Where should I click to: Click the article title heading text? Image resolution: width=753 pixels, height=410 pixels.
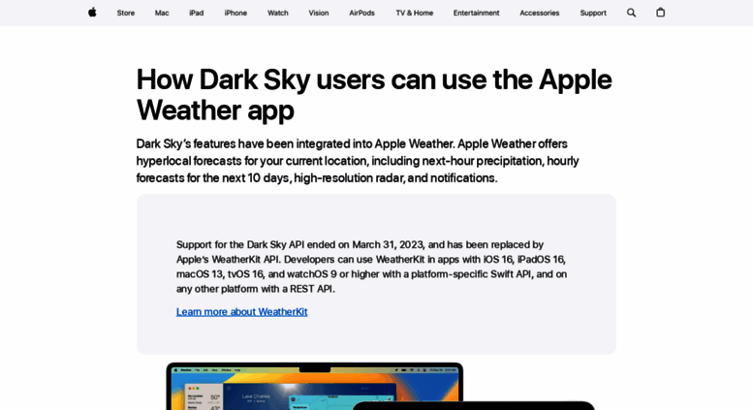click(x=374, y=95)
